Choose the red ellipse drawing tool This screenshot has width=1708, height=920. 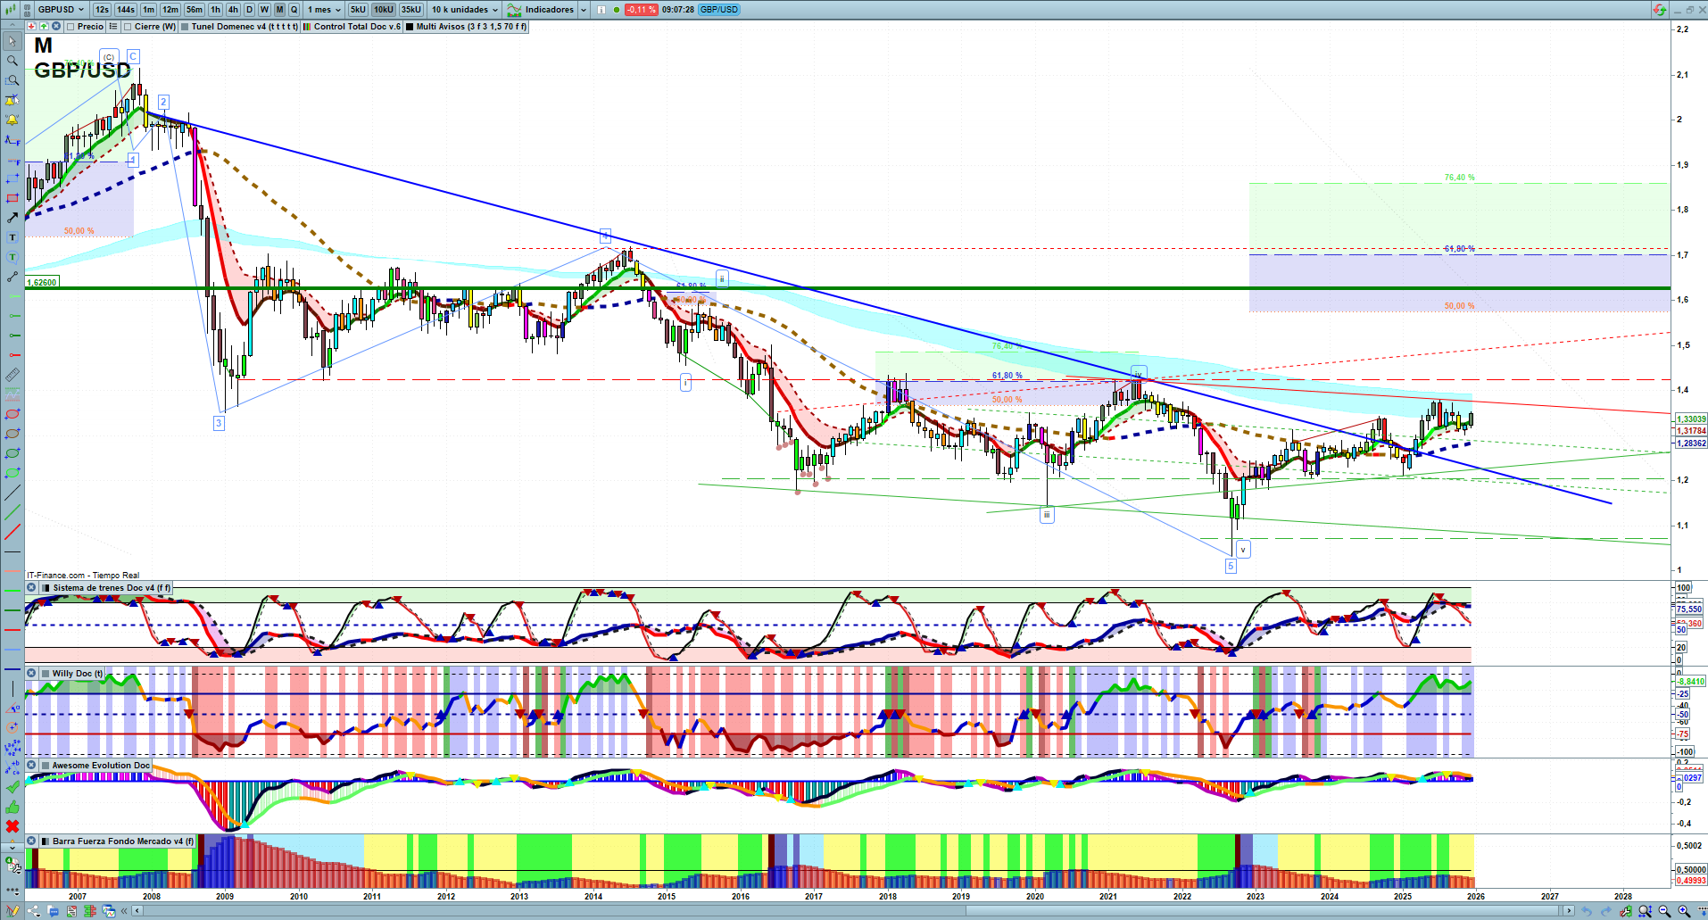12,414
